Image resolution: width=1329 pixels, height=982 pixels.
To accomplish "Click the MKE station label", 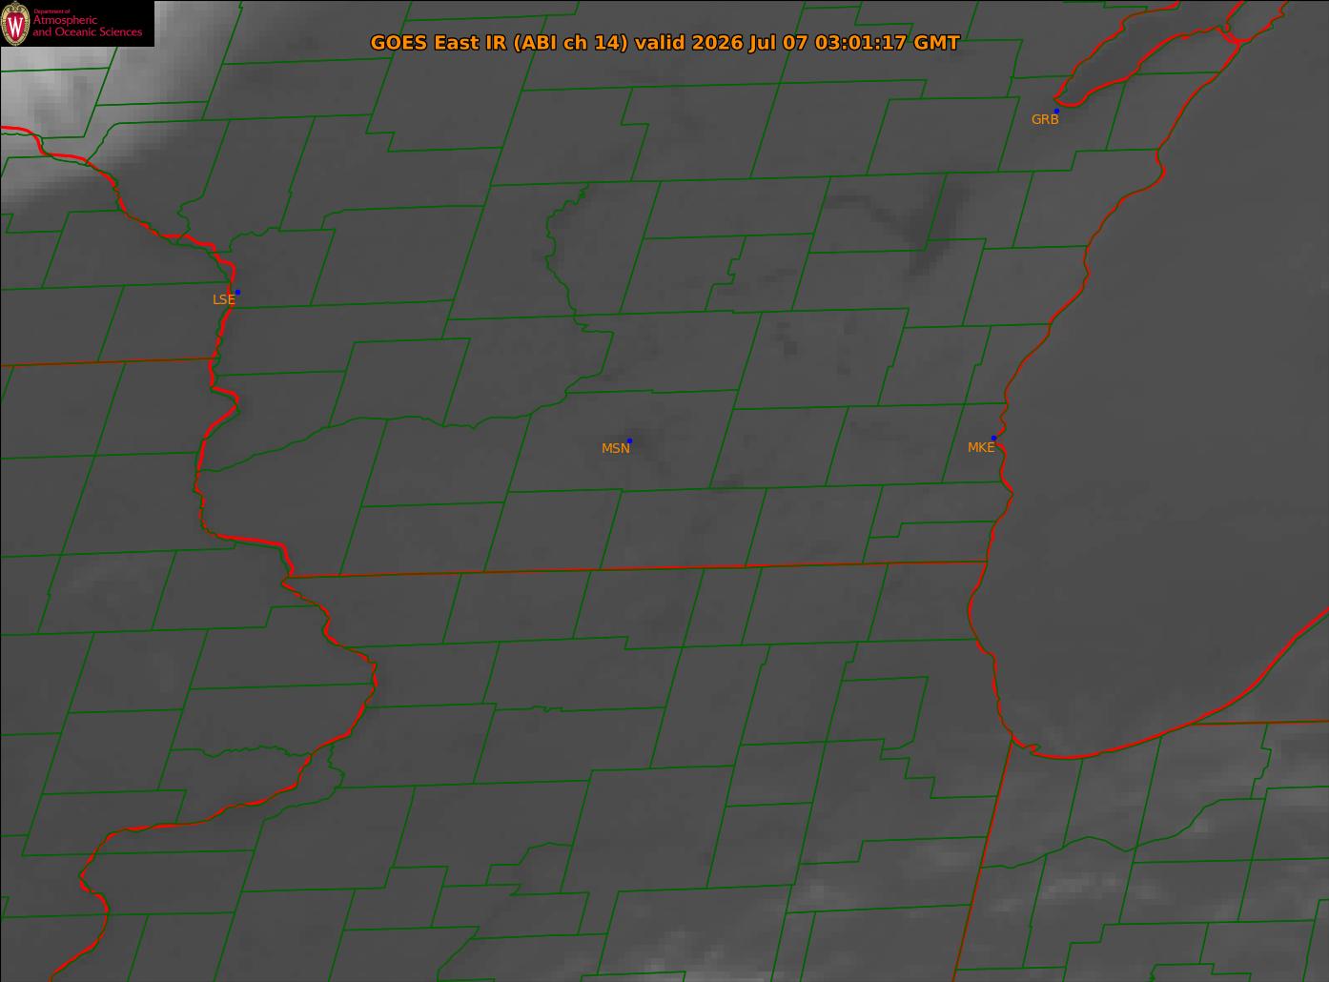I will click(x=981, y=447).
